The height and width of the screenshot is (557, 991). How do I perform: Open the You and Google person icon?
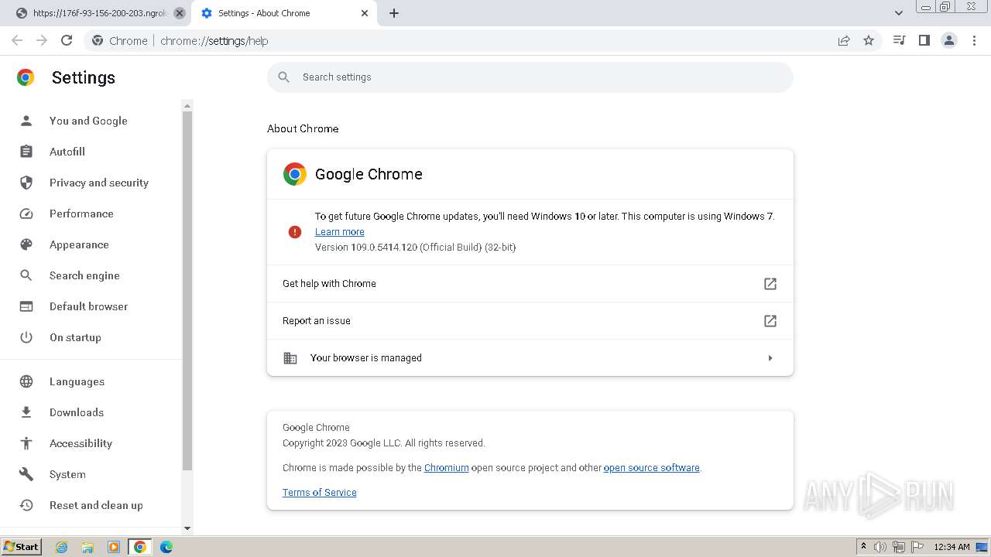coord(26,121)
